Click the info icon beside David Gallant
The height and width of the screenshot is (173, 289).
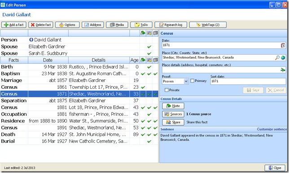(31, 40)
